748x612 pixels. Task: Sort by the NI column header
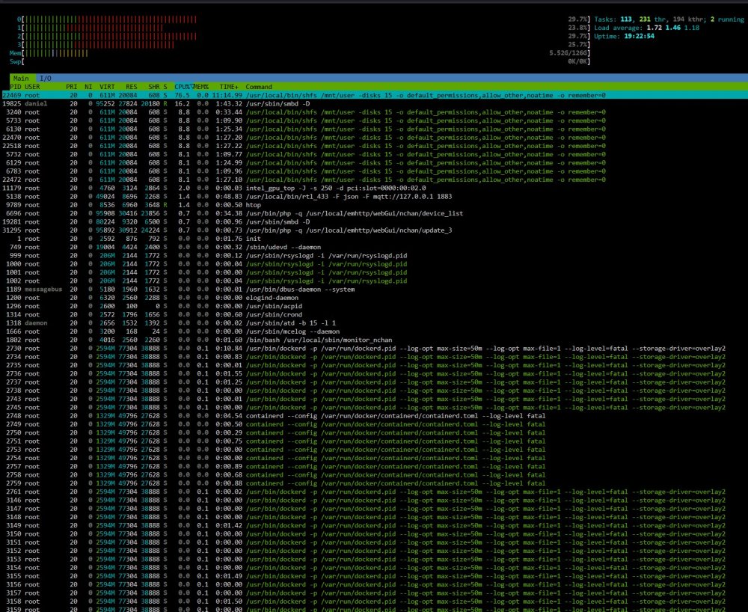tap(88, 87)
